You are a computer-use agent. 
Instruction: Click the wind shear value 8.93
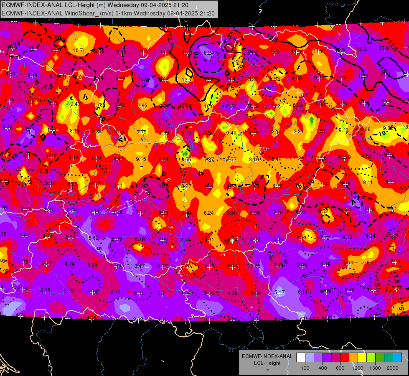point(163,213)
